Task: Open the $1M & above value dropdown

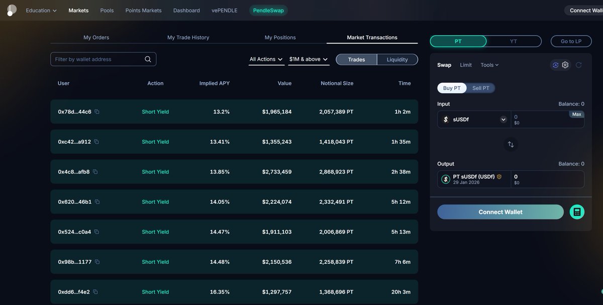Action: coord(309,59)
